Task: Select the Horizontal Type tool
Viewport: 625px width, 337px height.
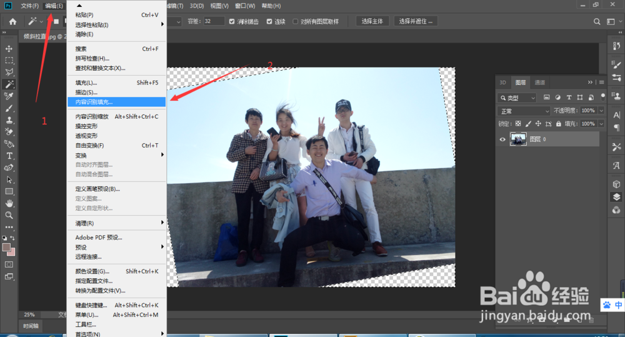Action: (9, 156)
